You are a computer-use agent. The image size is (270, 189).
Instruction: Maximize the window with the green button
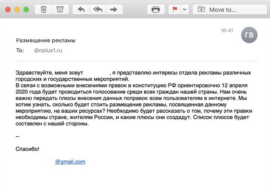[26, 9]
